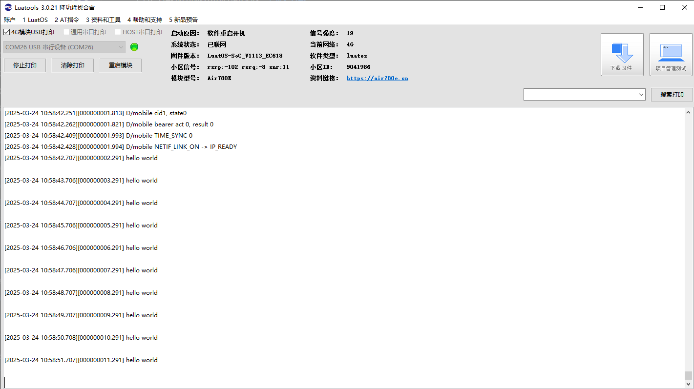This screenshot has height=389, width=694.
Task: Click the 搜索打印 button
Action: 672,95
